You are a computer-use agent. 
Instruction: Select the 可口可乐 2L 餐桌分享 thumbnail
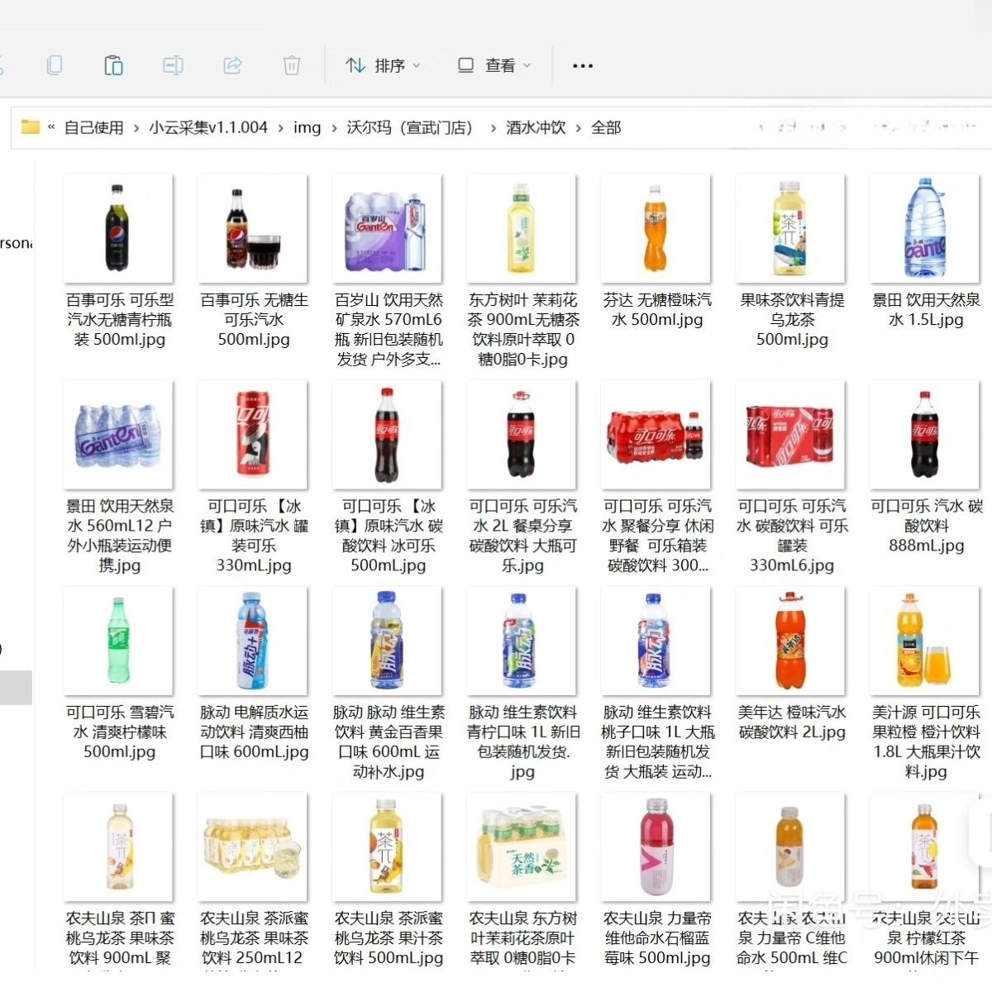[x=521, y=435]
